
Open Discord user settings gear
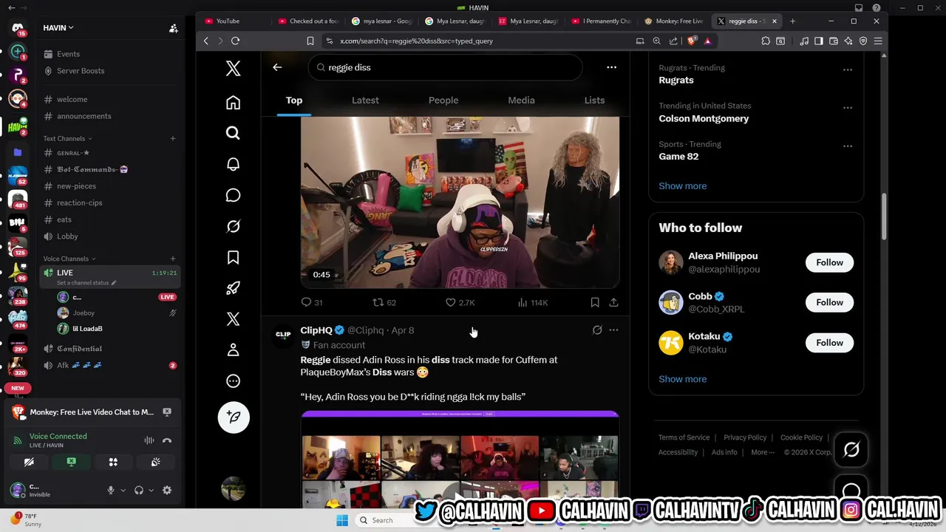pos(167,490)
